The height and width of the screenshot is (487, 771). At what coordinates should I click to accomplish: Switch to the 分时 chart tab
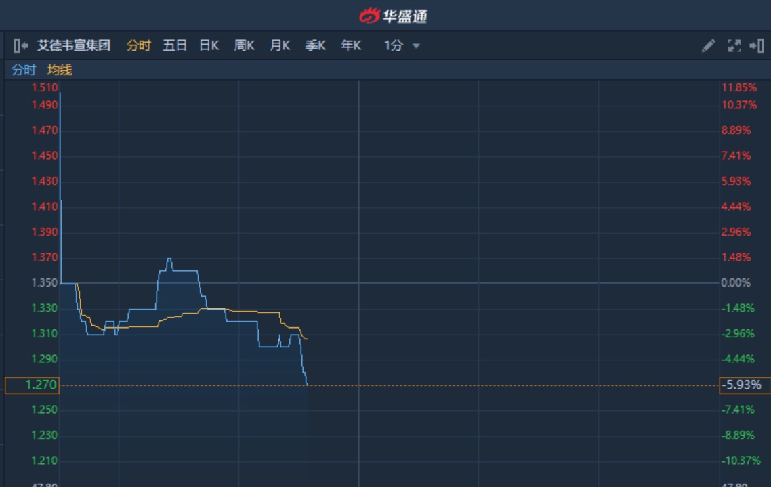pos(139,46)
